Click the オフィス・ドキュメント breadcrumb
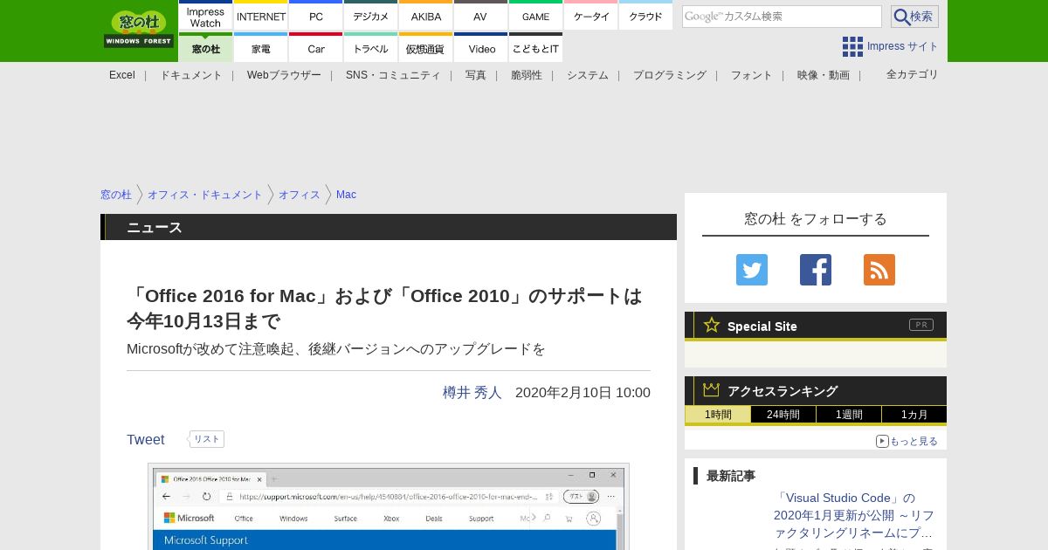1048x550 pixels. (x=205, y=195)
